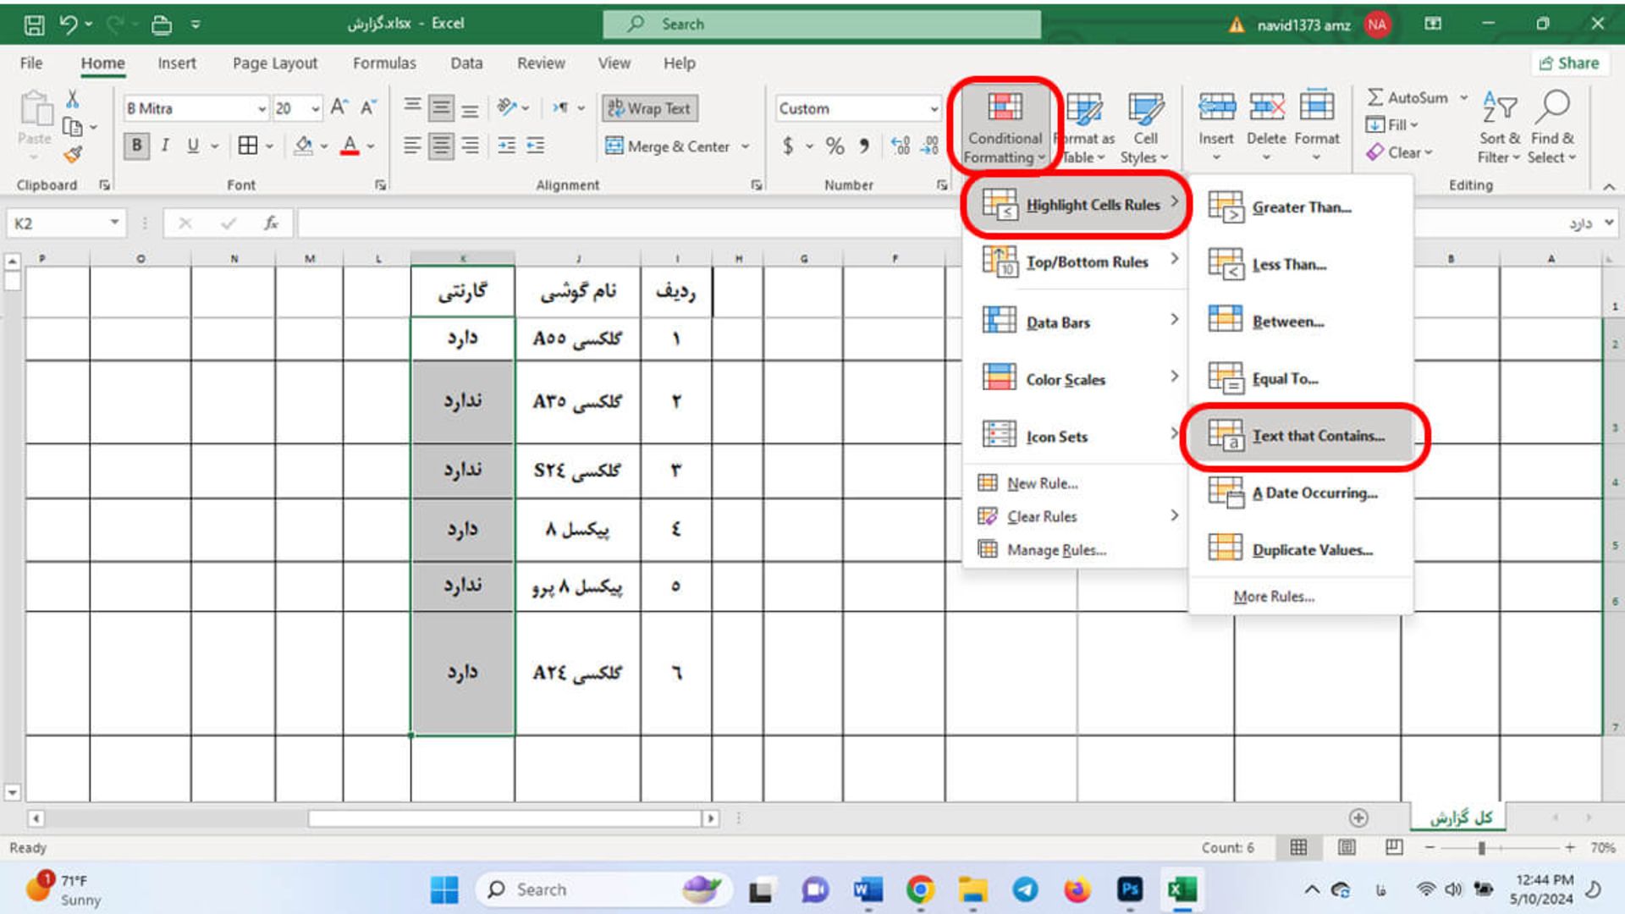Click the Fill Color bucket swatch
Viewport: 1625px width, 914px height.
pos(303,146)
